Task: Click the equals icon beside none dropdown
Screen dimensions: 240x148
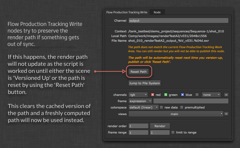Action: [226, 95]
